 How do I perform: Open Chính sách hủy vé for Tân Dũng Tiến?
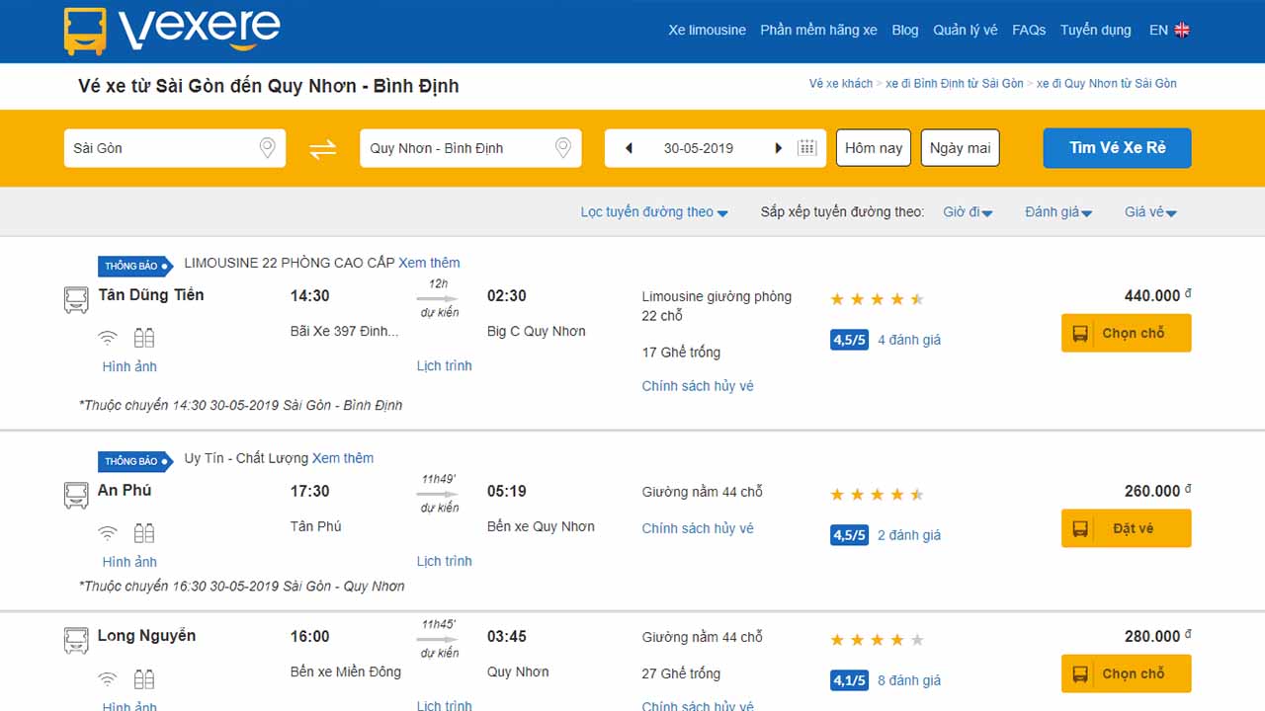(x=698, y=386)
